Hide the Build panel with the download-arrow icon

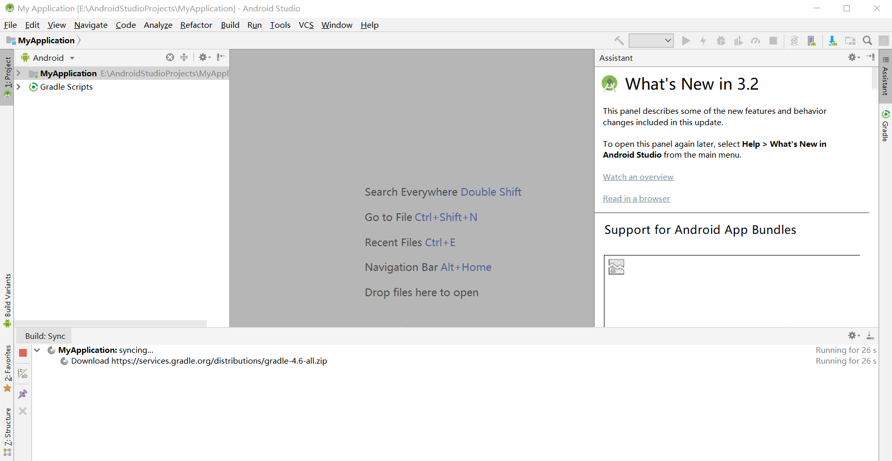click(870, 335)
